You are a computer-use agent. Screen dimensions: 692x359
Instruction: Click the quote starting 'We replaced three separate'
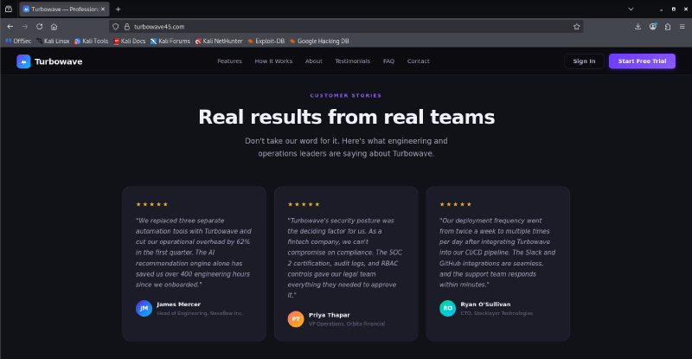click(194, 253)
